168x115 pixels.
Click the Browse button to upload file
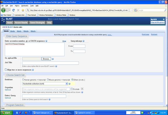(x=46, y=59)
